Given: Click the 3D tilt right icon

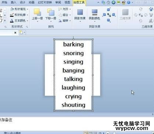Looking at the screenshot, I should pos(146,15).
